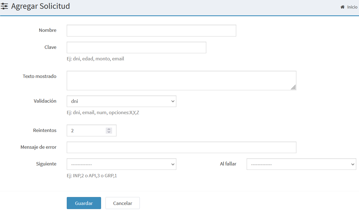This screenshot has width=359, height=211.
Task: Save the form with Guardar
Action: 84,203
